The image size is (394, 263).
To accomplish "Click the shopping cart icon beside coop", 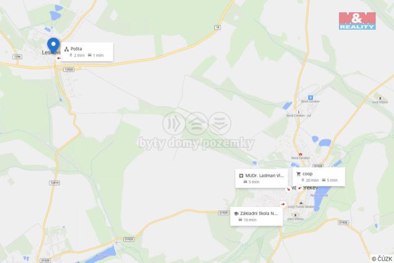I will click(299, 174).
